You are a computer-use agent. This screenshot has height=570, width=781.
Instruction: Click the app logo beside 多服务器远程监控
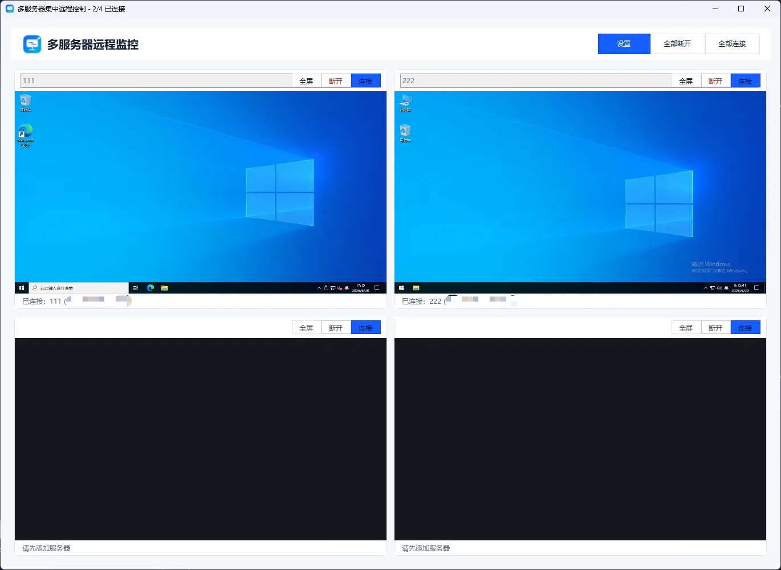point(32,44)
